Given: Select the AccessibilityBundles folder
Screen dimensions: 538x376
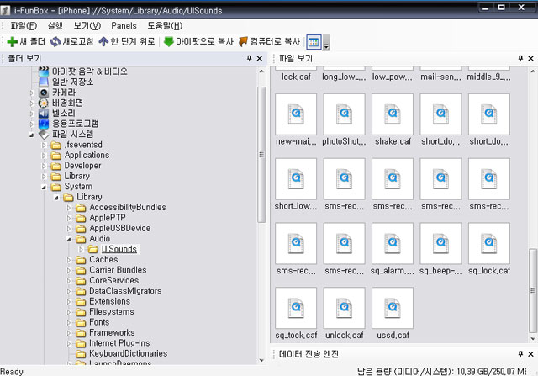Looking at the screenshot, I should click(128, 208).
